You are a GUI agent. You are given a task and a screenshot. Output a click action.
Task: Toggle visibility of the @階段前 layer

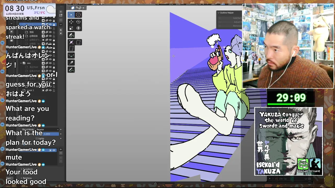50,36
